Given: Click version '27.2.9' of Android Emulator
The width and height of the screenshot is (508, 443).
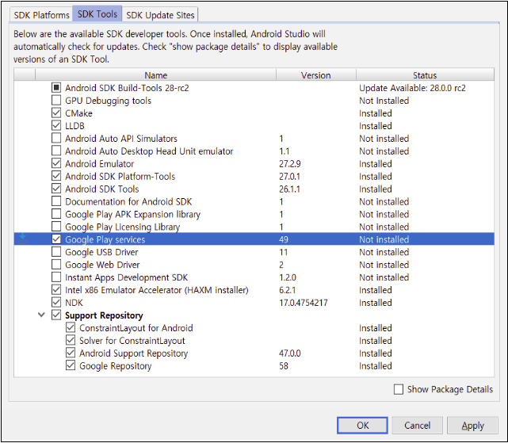Looking at the screenshot, I should point(289,164).
